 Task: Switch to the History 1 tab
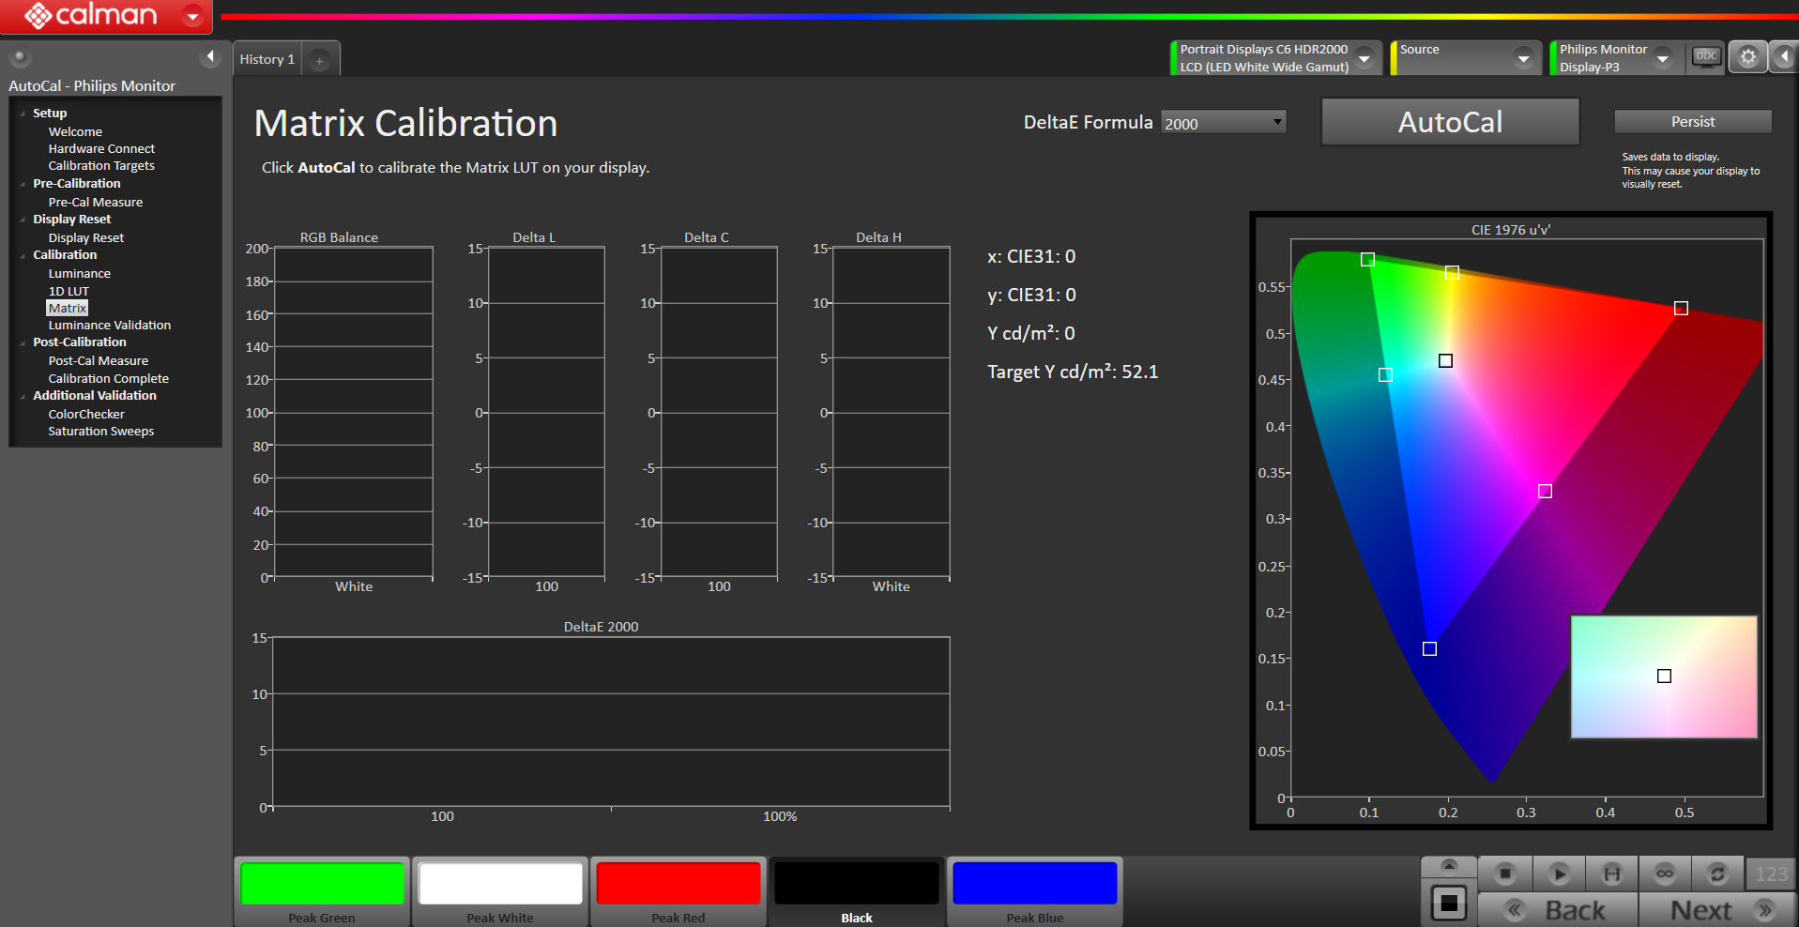tap(267, 59)
